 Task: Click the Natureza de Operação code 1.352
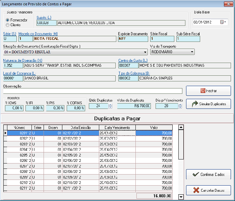click(x=13, y=65)
